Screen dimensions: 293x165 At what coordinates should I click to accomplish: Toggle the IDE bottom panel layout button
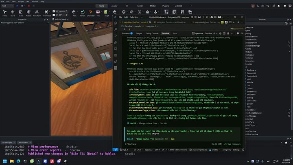click(x=199, y=17)
